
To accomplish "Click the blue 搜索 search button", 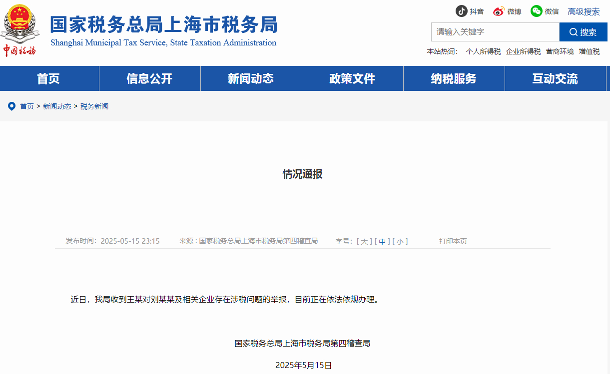I will click(583, 32).
